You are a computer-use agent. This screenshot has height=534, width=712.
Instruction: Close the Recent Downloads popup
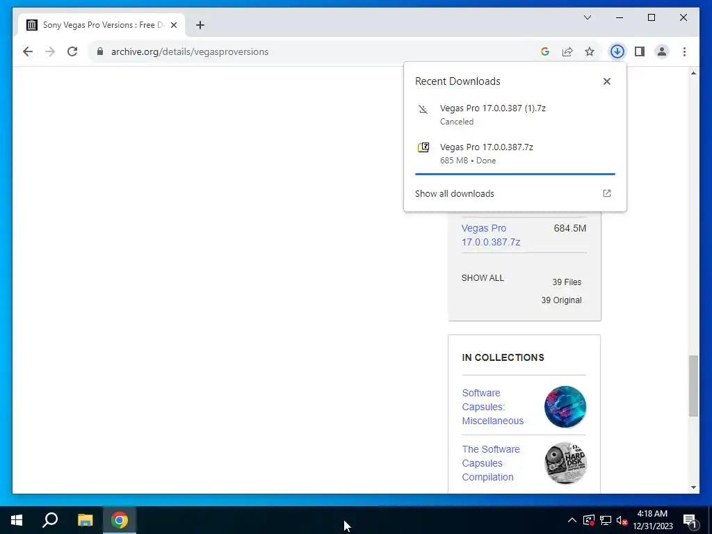[606, 81]
